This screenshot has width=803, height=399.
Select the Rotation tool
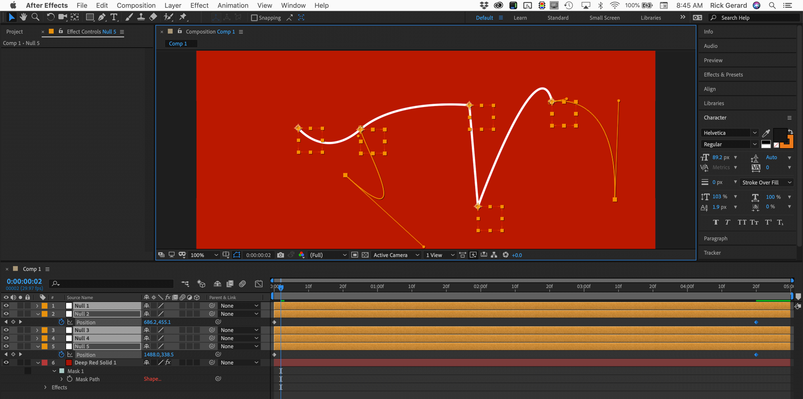[50, 17]
